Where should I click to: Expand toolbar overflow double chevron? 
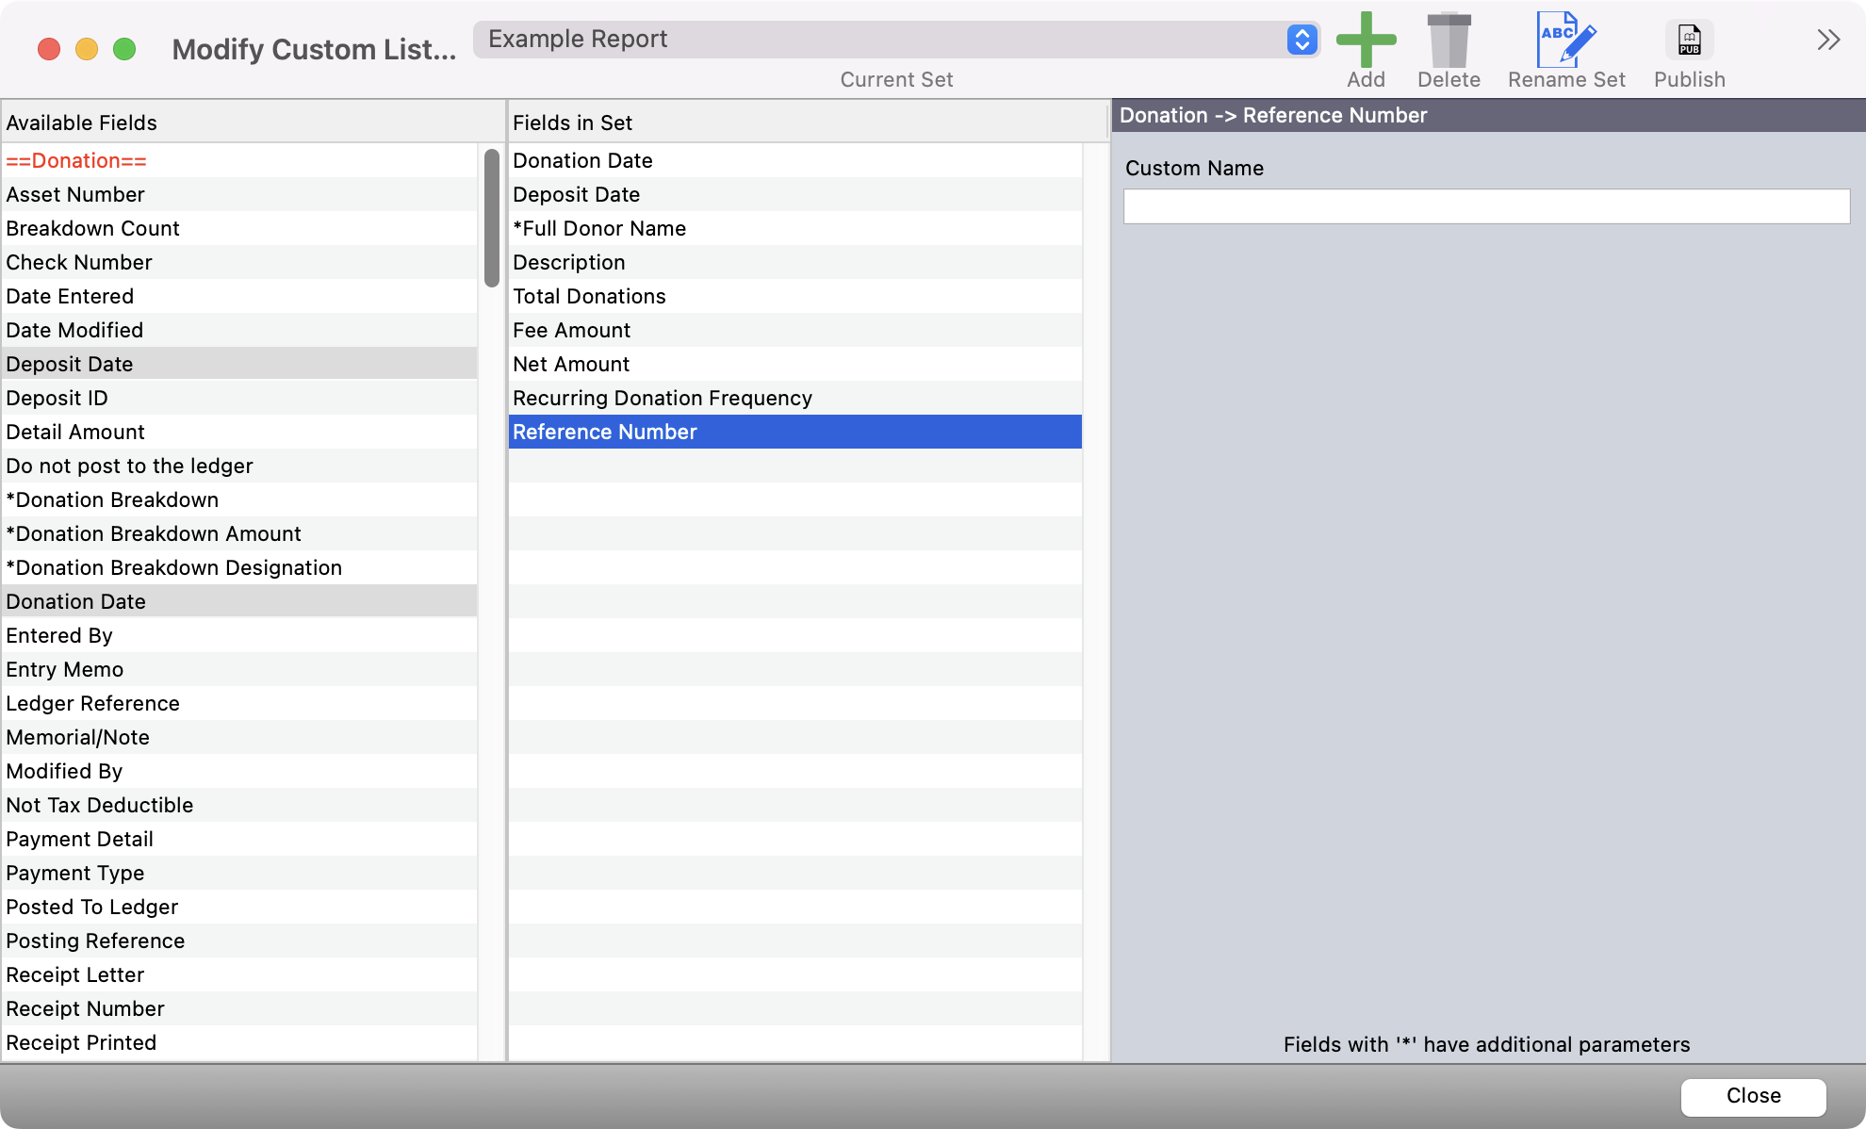pos(1828,41)
